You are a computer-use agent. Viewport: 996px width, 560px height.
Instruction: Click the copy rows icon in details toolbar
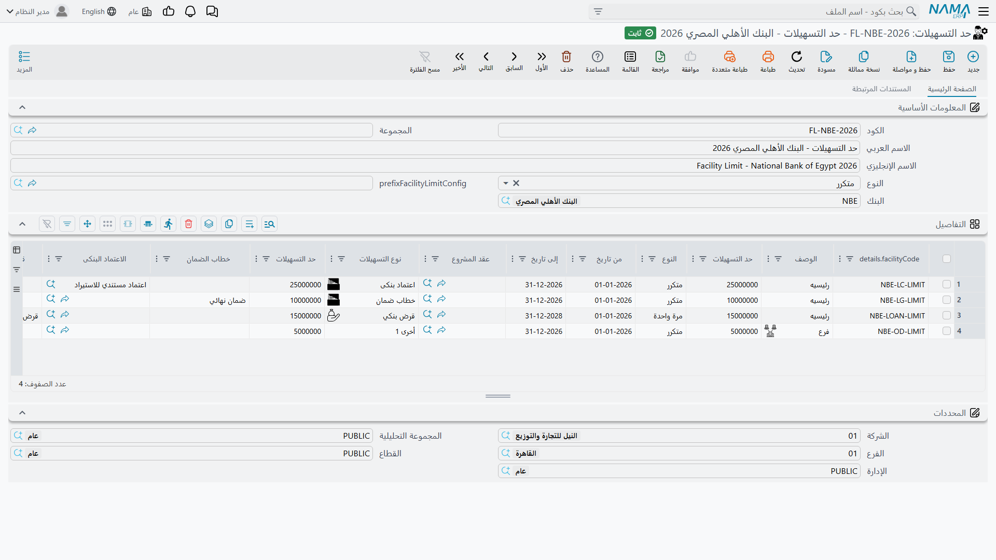(x=229, y=224)
